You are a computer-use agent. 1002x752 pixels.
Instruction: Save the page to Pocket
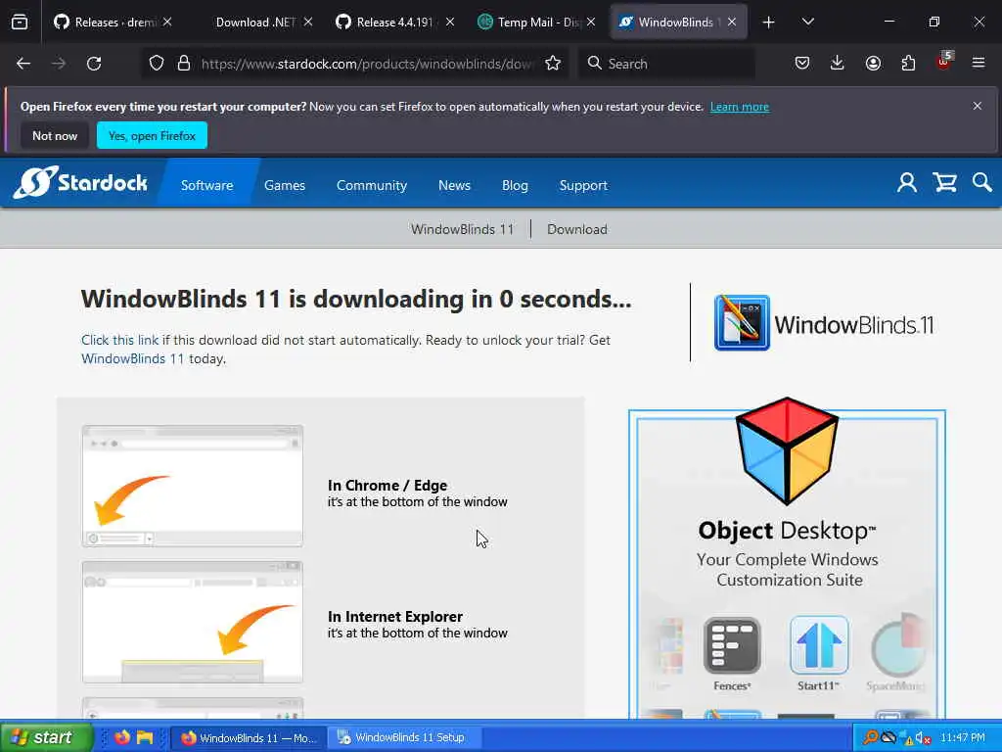point(802,64)
